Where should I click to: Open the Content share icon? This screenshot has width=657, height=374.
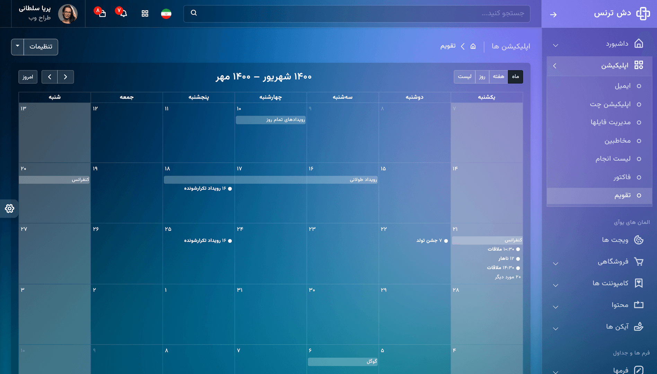coord(639,305)
